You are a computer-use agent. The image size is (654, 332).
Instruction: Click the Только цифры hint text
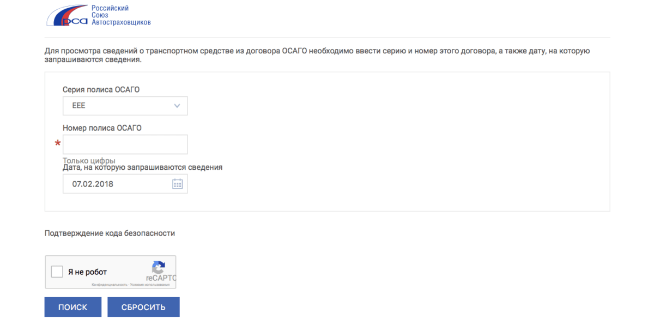pyautogui.click(x=89, y=161)
